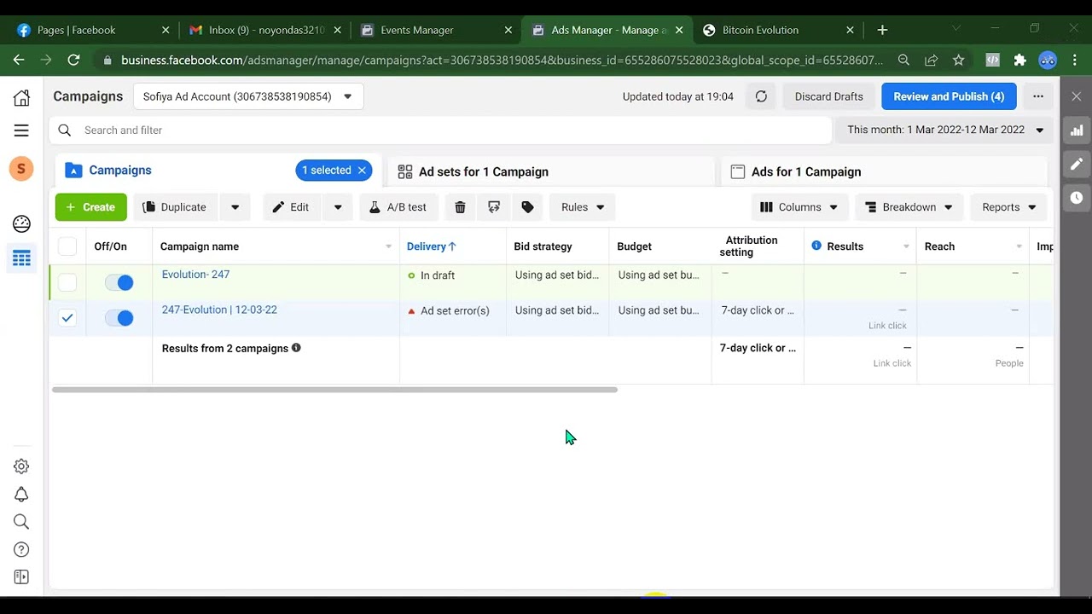This screenshot has height=614, width=1092.
Task: Open the Sofiya Ad Account dropdown
Action: 248,96
